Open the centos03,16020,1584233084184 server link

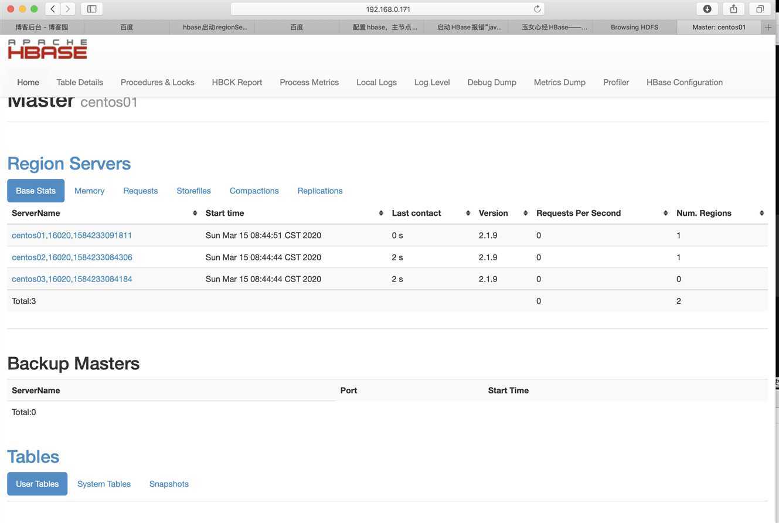coord(72,279)
